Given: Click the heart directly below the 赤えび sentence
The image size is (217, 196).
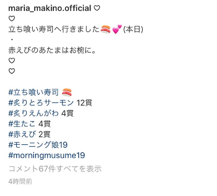Looking at the screenshot, I should (12, 61).
